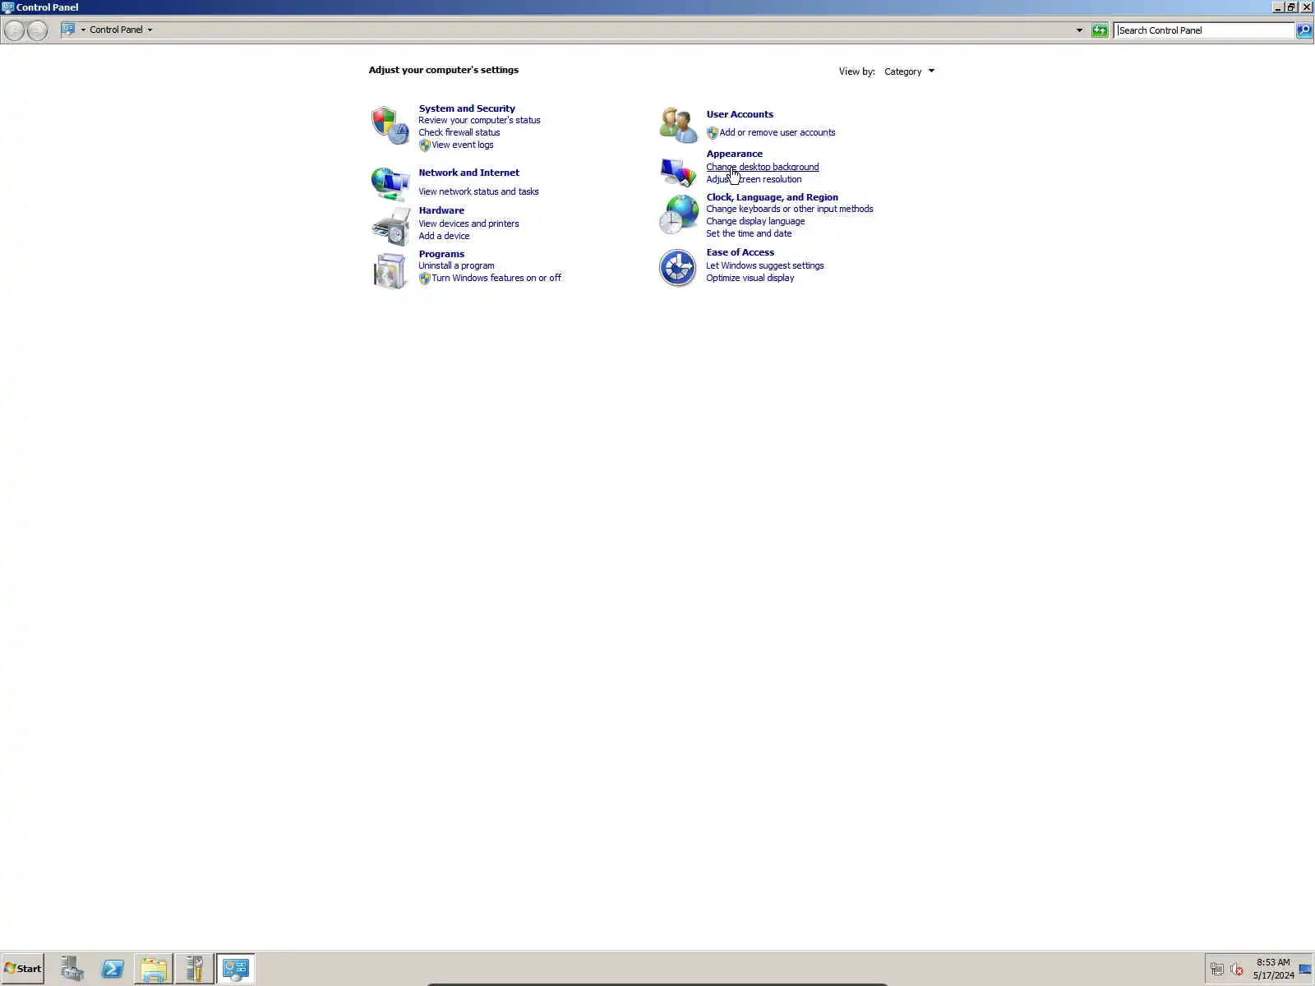
Task: Click the Show Desktop tray icon
Action: click(1305, 970)
